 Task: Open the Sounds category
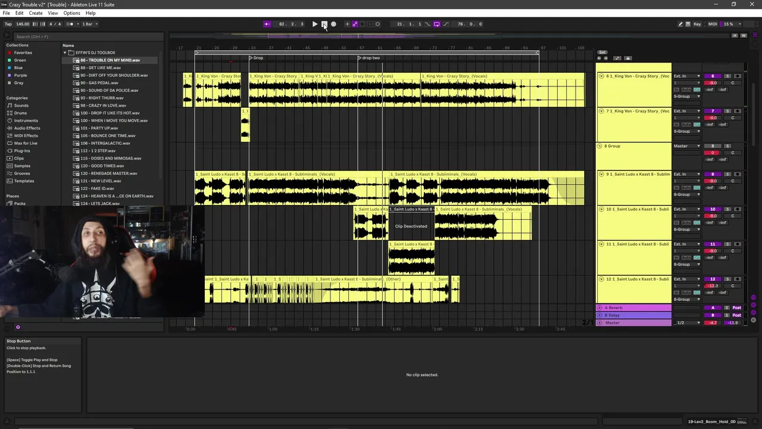pos(21,105)
